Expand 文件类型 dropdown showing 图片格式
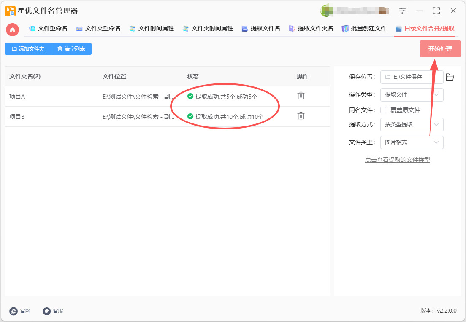The width and height of the screenshot is (466, 322). [x=412, y=142]
